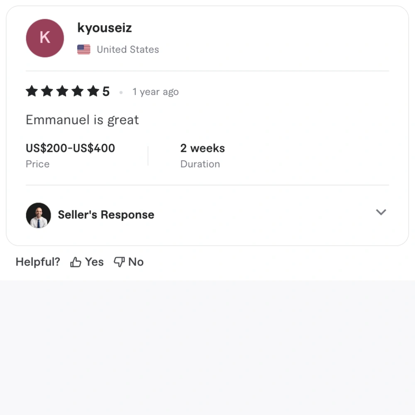The image size is (415, 415).
Task: Click the third rating star
Action: click(x=63, y=91)
